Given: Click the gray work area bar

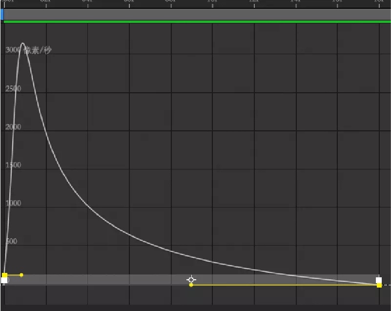Looking at the screenshot, I should (x=197, y=15).
